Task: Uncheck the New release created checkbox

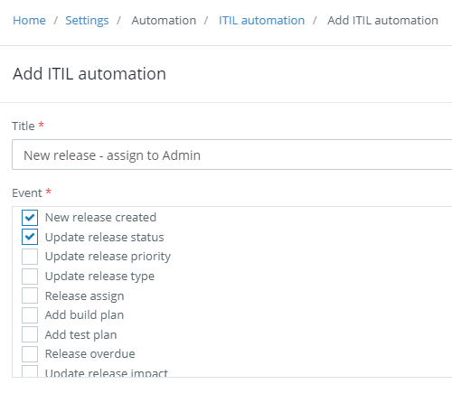Action: pos(30,218)
